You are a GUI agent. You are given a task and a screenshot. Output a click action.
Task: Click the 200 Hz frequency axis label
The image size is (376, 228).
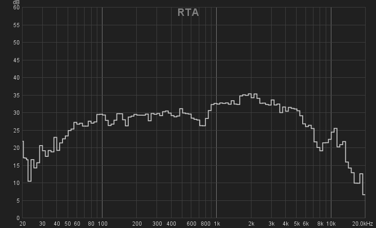[137, 224]
